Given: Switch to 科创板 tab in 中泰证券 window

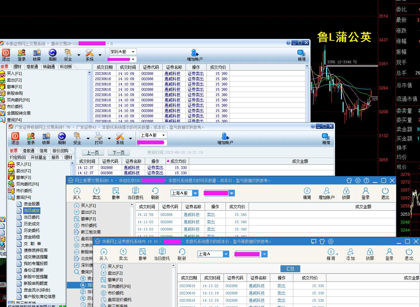Looking at the screenshot, I should [x=66, y=67].
